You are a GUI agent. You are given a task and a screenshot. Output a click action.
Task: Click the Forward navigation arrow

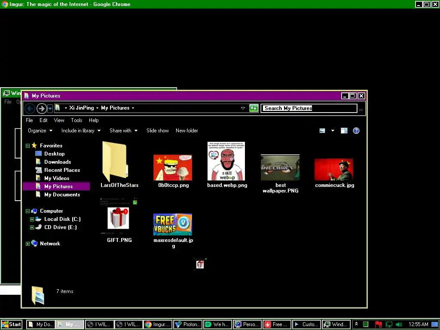point(42,108)
